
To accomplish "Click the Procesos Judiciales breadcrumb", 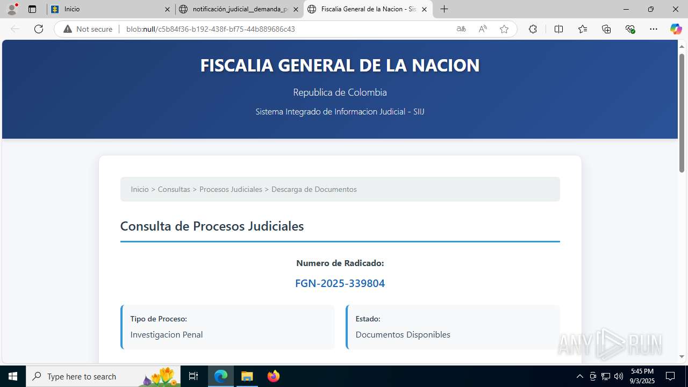I will click(231, 189).
